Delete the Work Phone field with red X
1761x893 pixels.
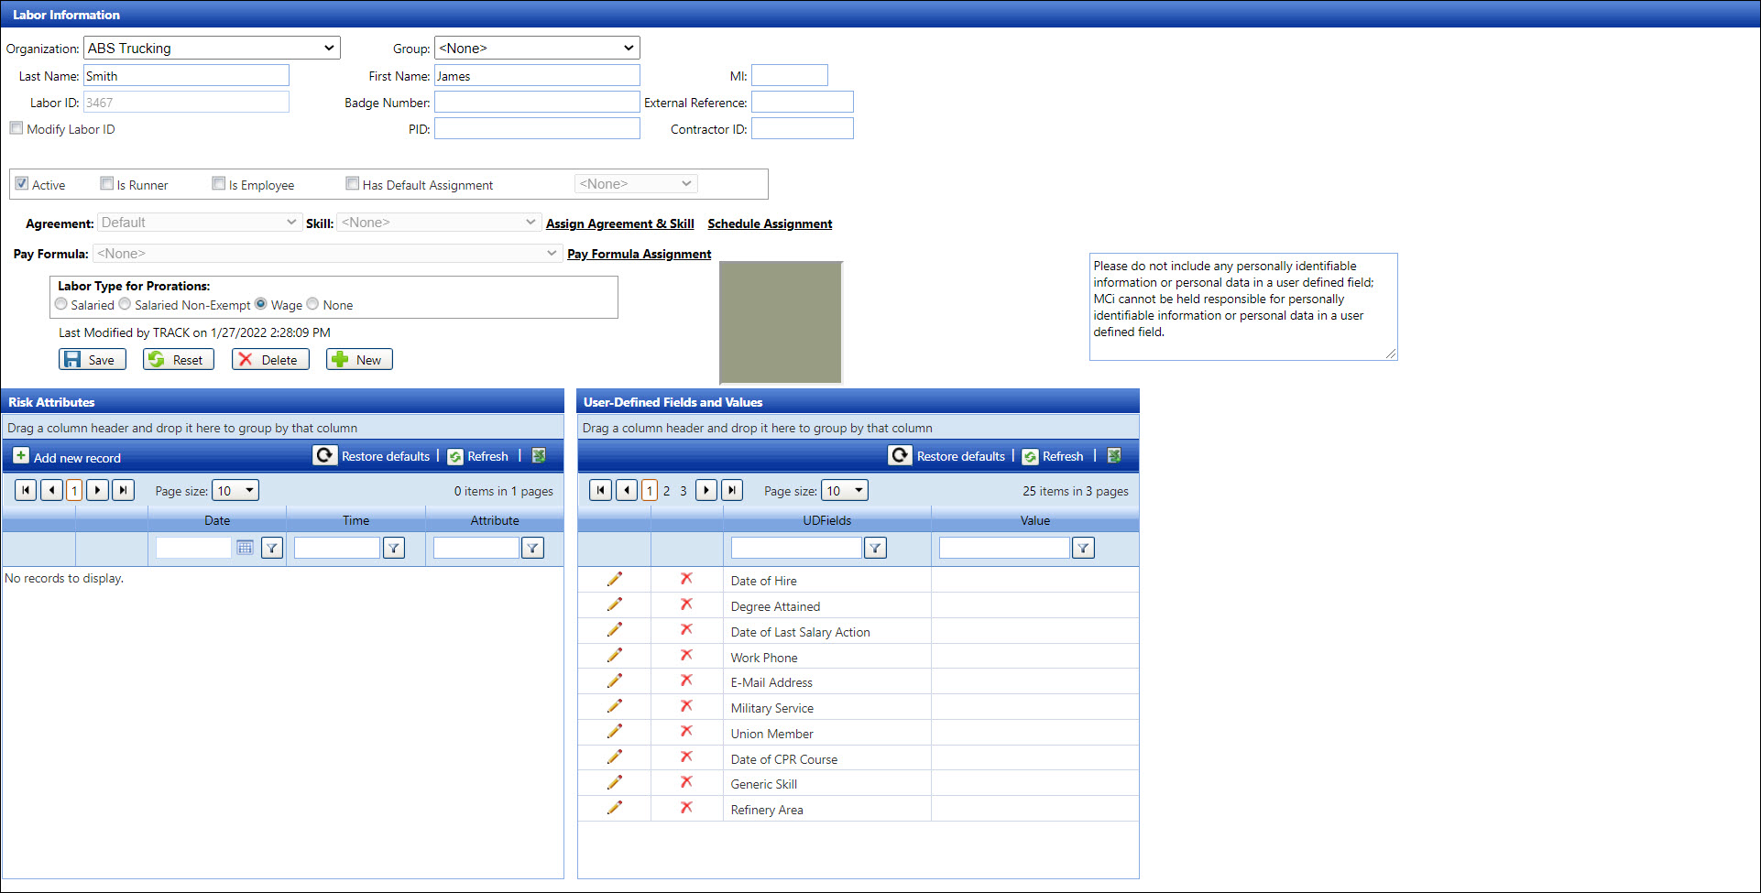tap(686, 656)
